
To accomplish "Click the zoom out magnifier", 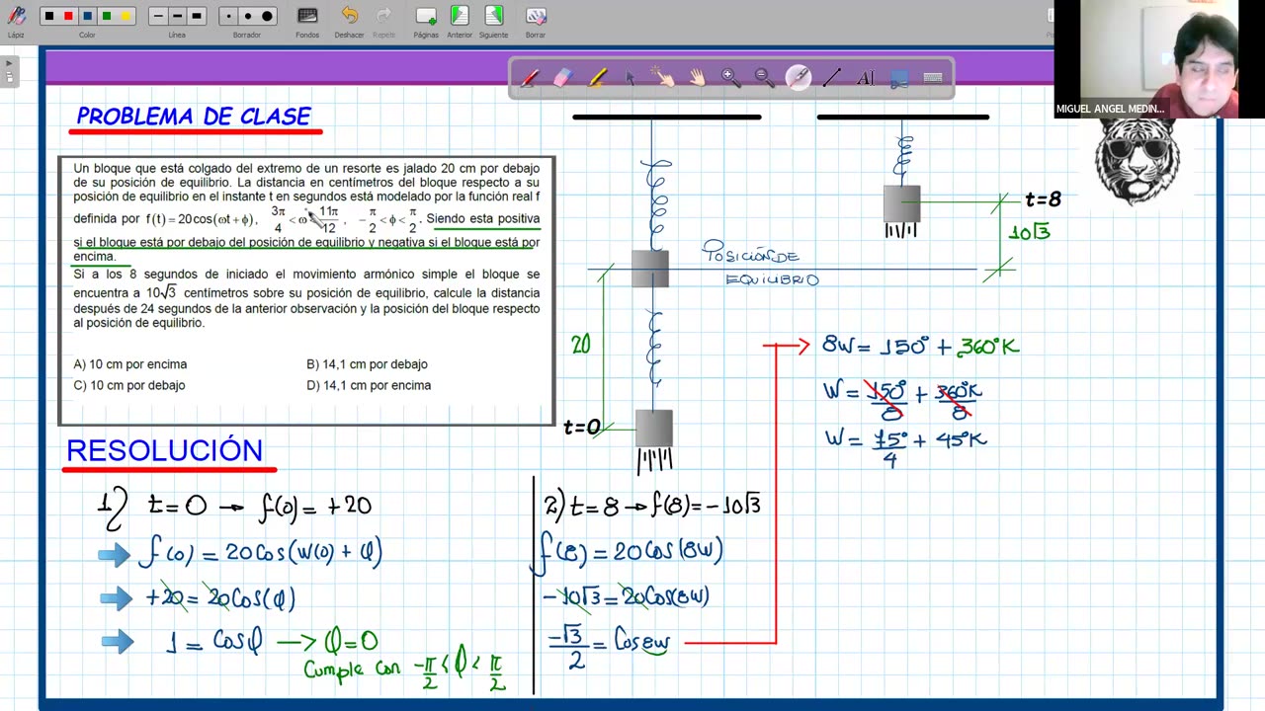I will point(764,78).
